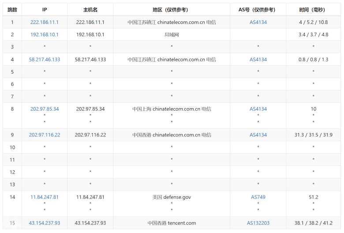The image size is (344, 233).
Task: Open IP link 202.97.85.34
Action: tap(45, 109)
